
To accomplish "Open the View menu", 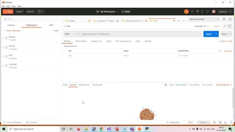I will (x=14, y=6).
